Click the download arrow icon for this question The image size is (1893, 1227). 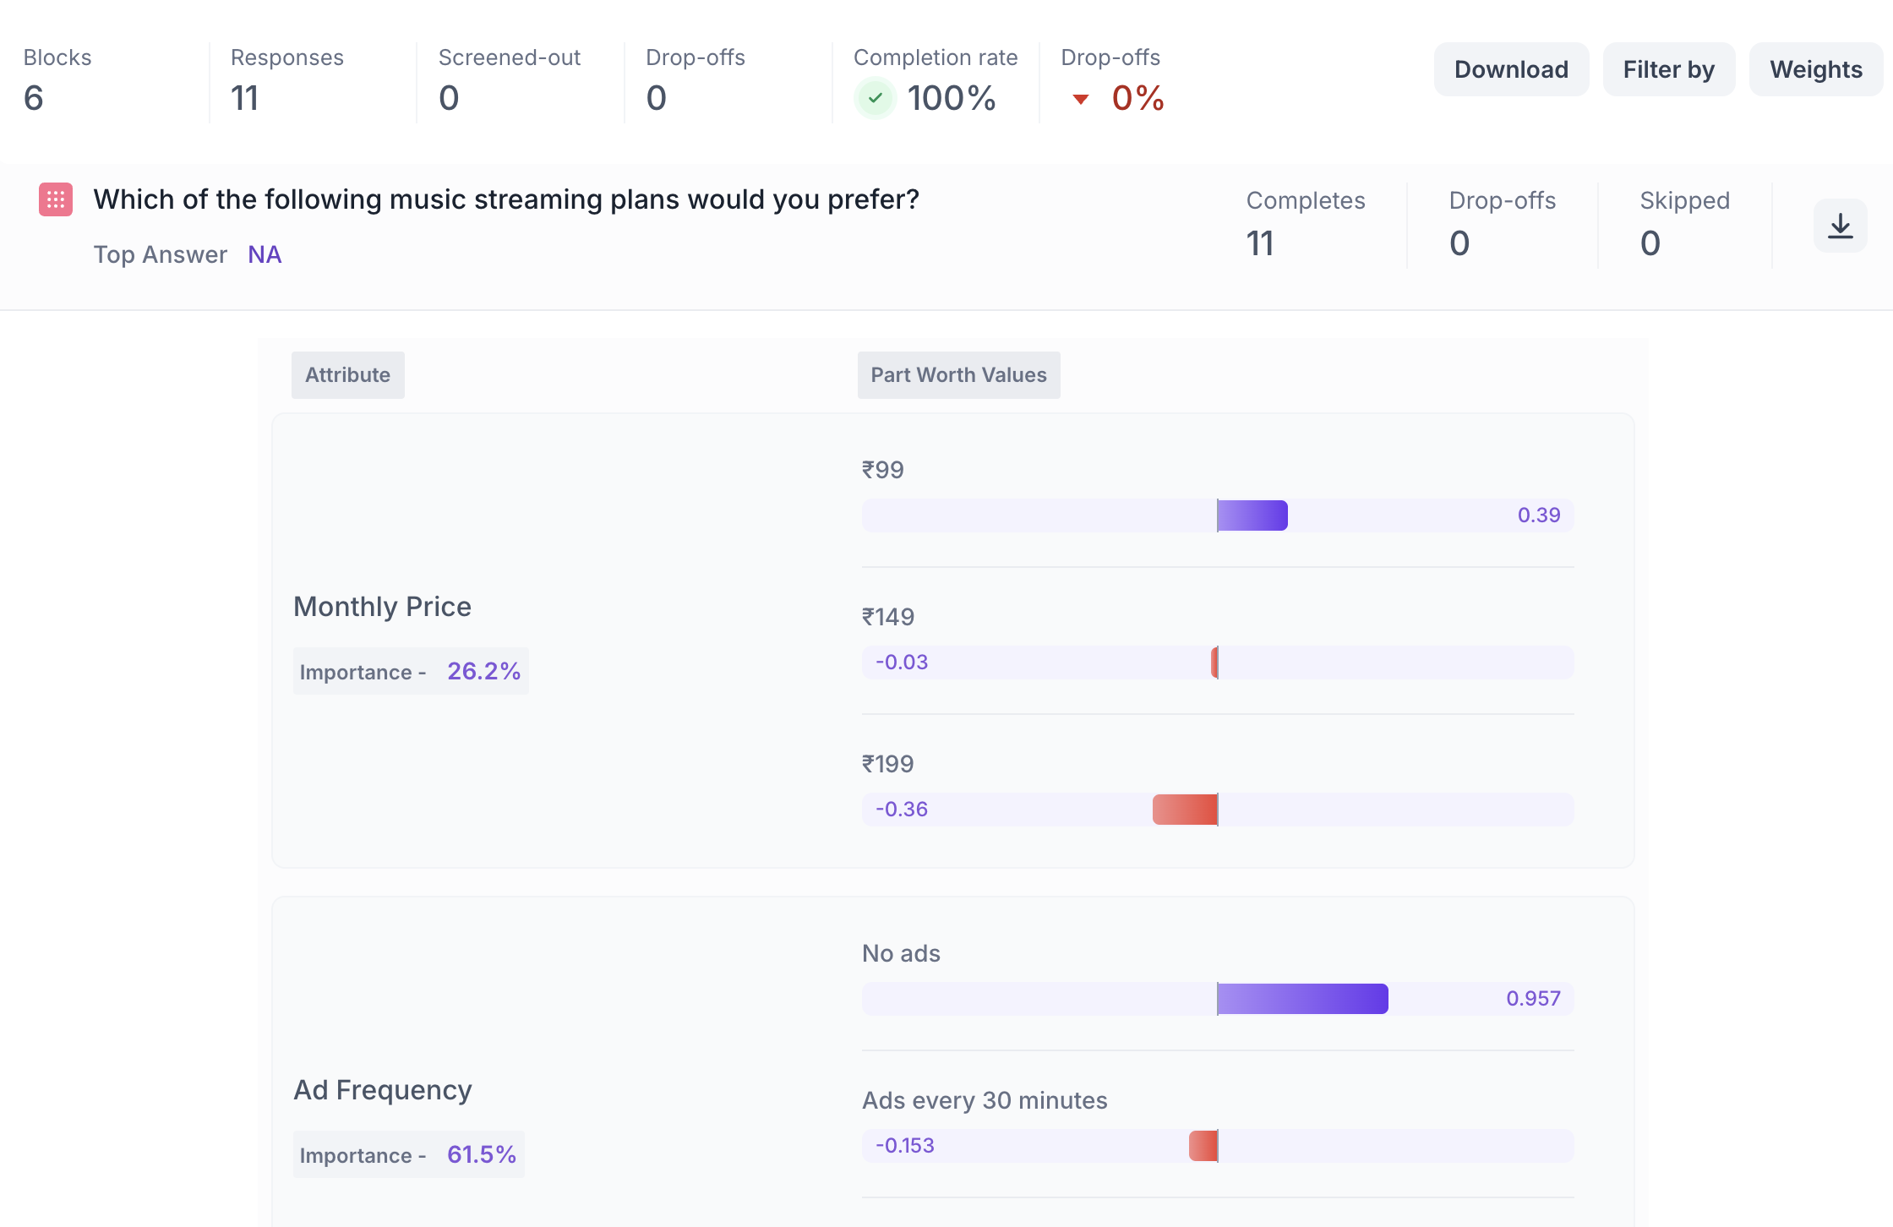(x=1840, y=226)
